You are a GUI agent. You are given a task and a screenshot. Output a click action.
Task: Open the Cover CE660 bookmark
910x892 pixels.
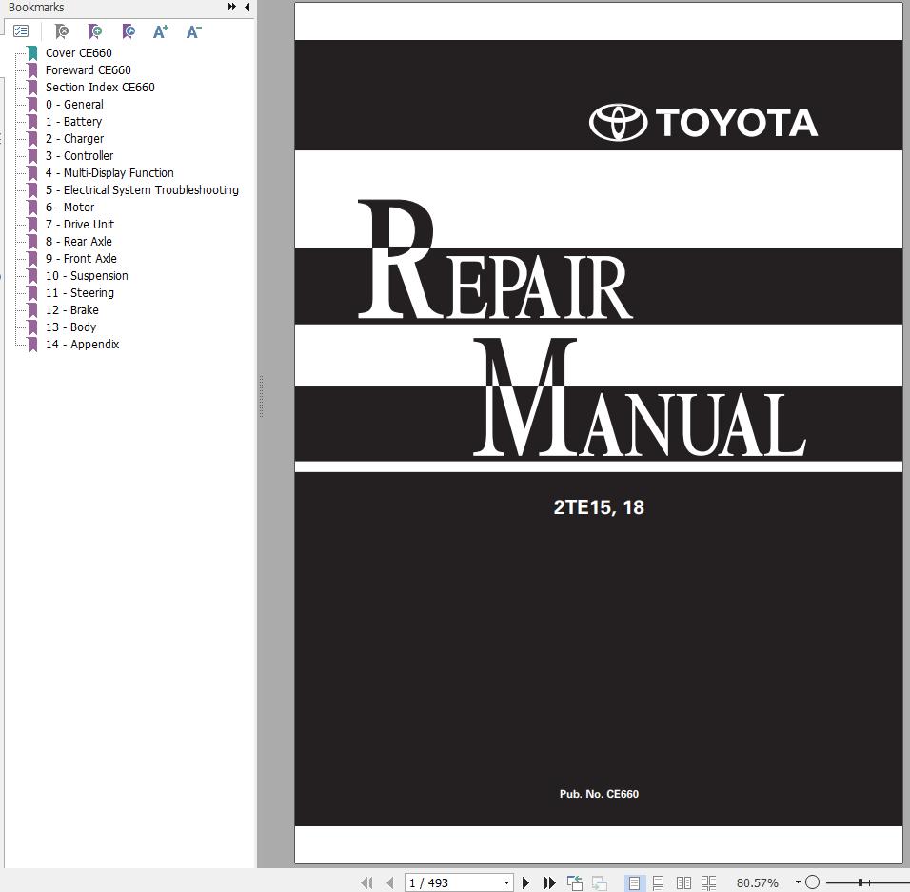(79, 52)
